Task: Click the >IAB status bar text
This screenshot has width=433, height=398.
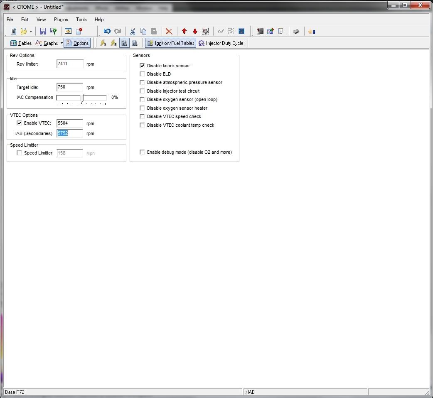Action: click(250, 392)
